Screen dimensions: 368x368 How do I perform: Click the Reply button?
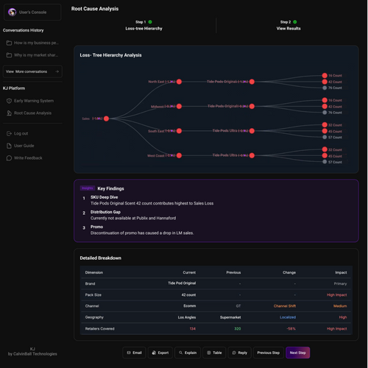[239, 353]
